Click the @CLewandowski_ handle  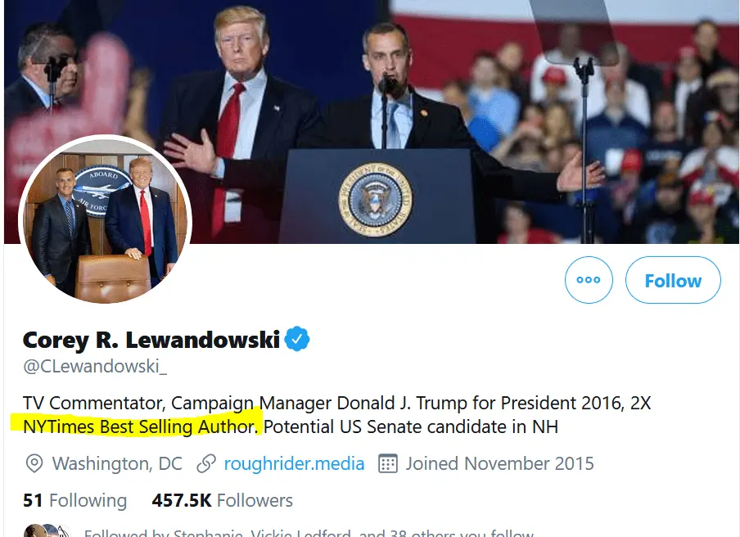click(x=95, y=367)
